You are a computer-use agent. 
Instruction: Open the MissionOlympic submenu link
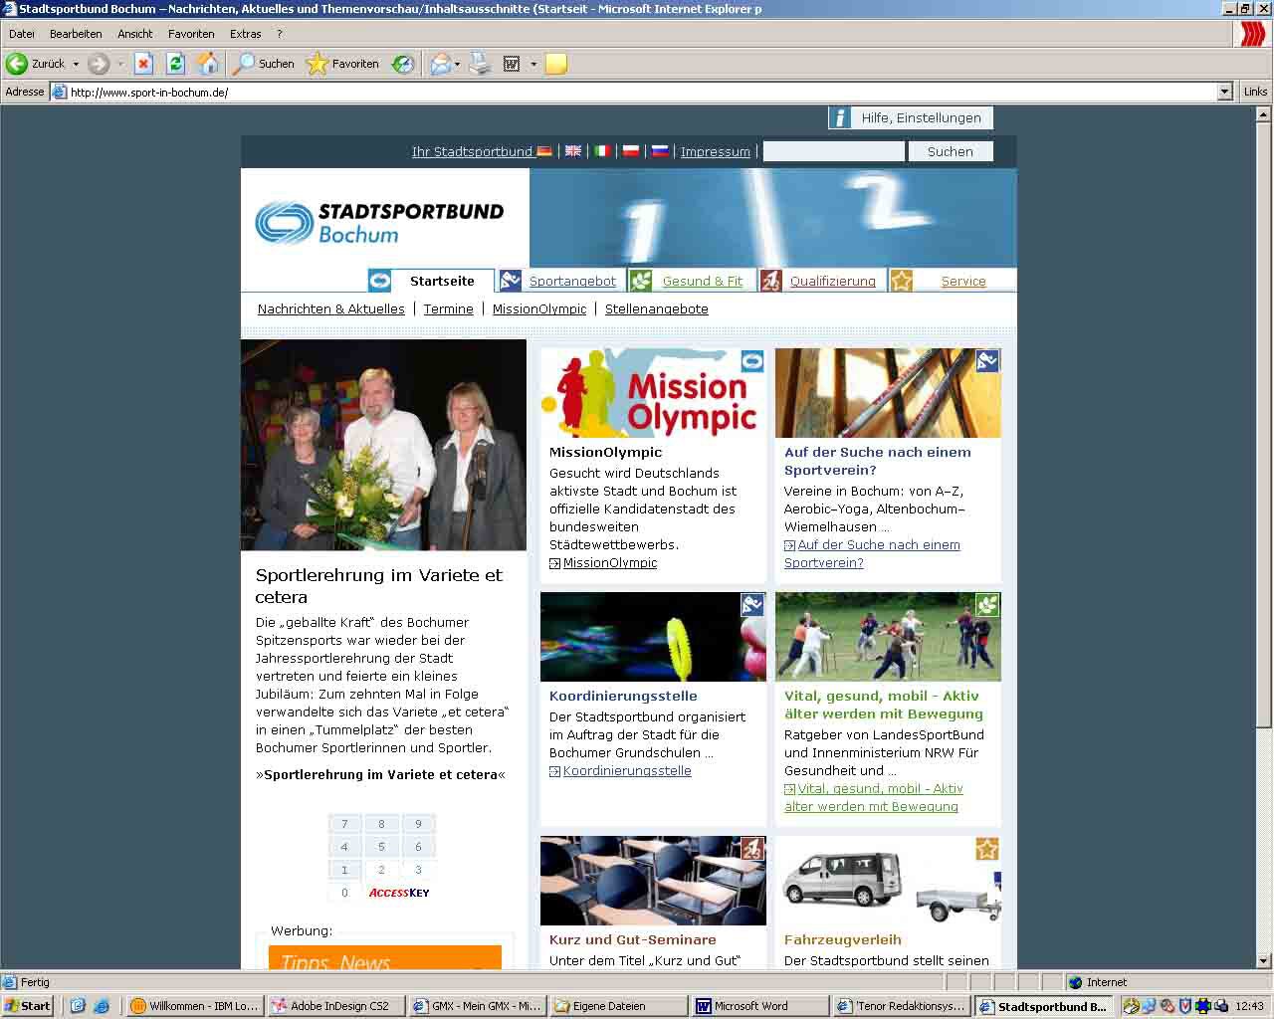coord(539,309)
